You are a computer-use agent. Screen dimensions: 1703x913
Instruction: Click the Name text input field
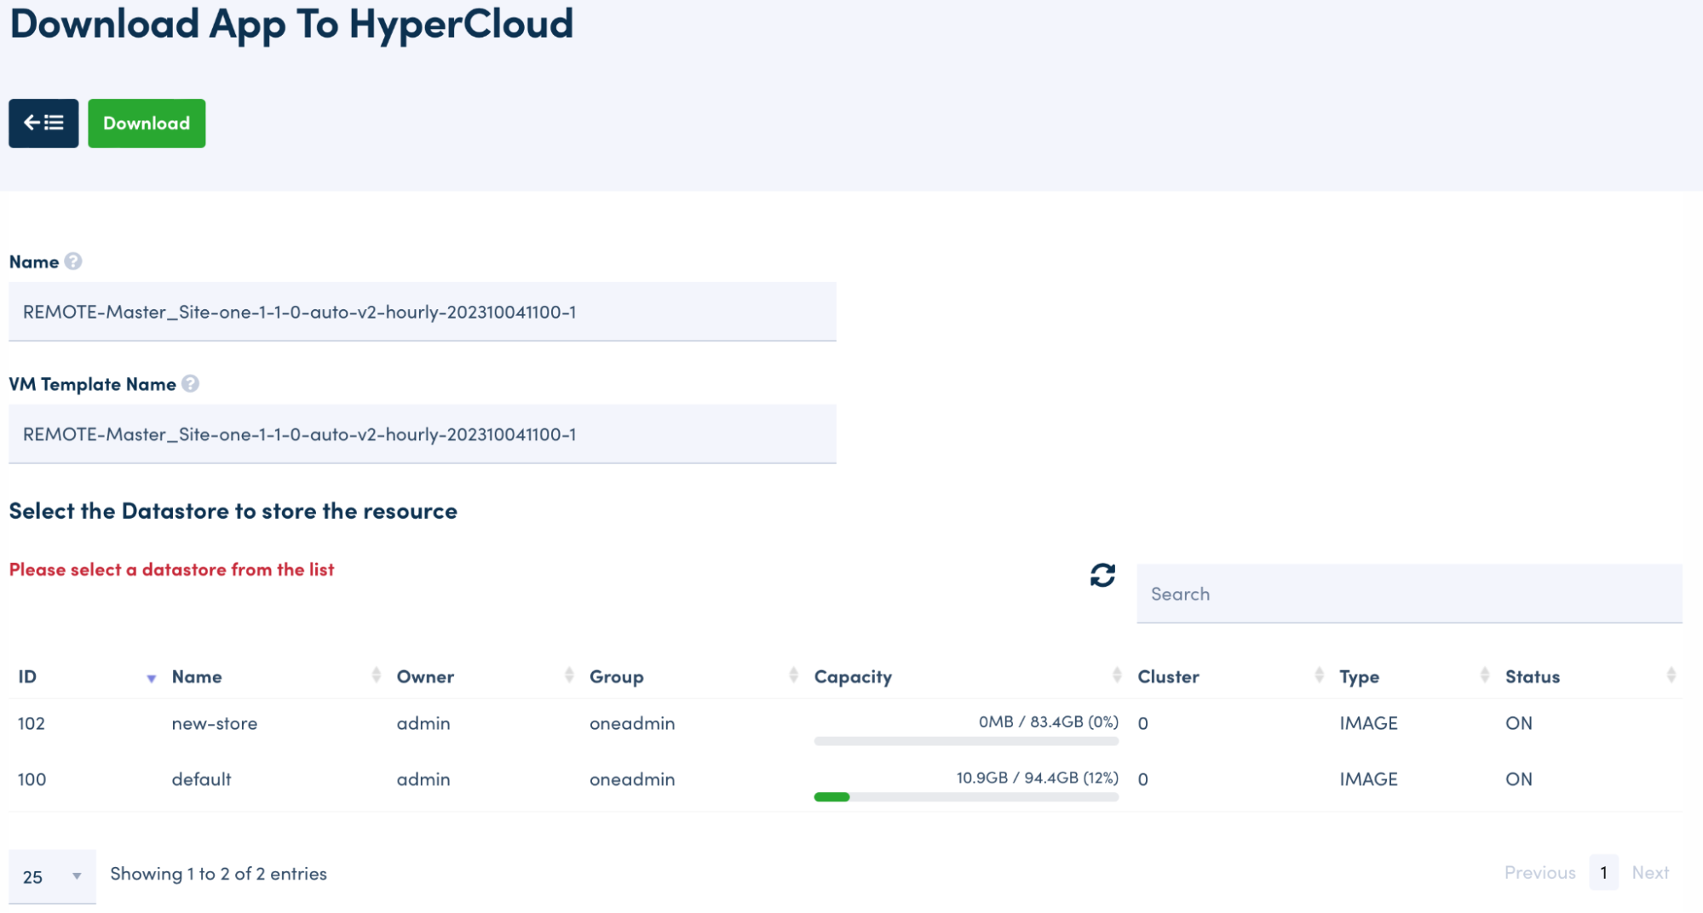click(422, 312)
